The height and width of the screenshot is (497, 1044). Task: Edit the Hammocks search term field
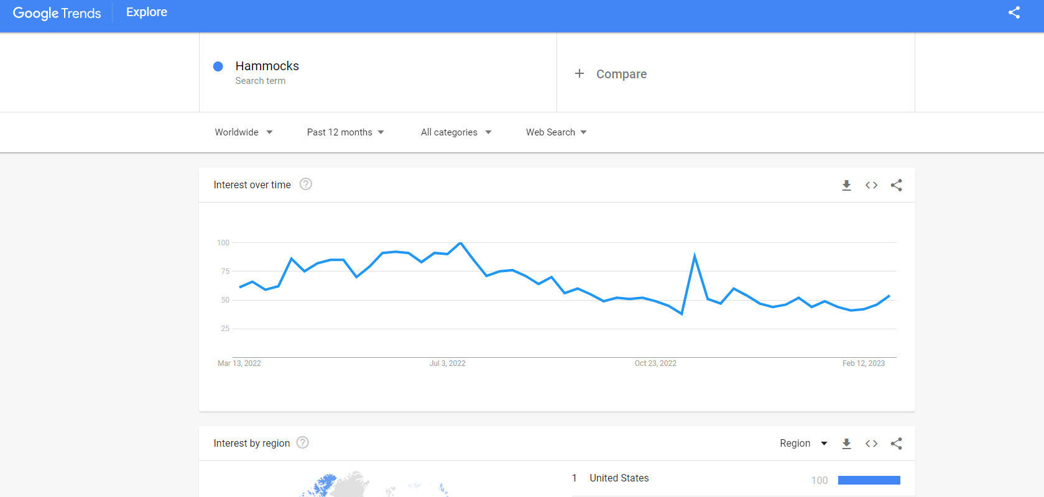point(378,73)
